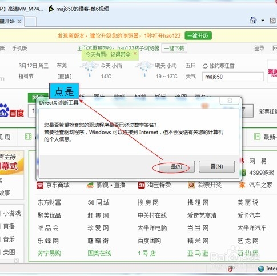277x276 pixels.
Task: Open the 爱卡汽车 link
Action: (x=249, y=215)
